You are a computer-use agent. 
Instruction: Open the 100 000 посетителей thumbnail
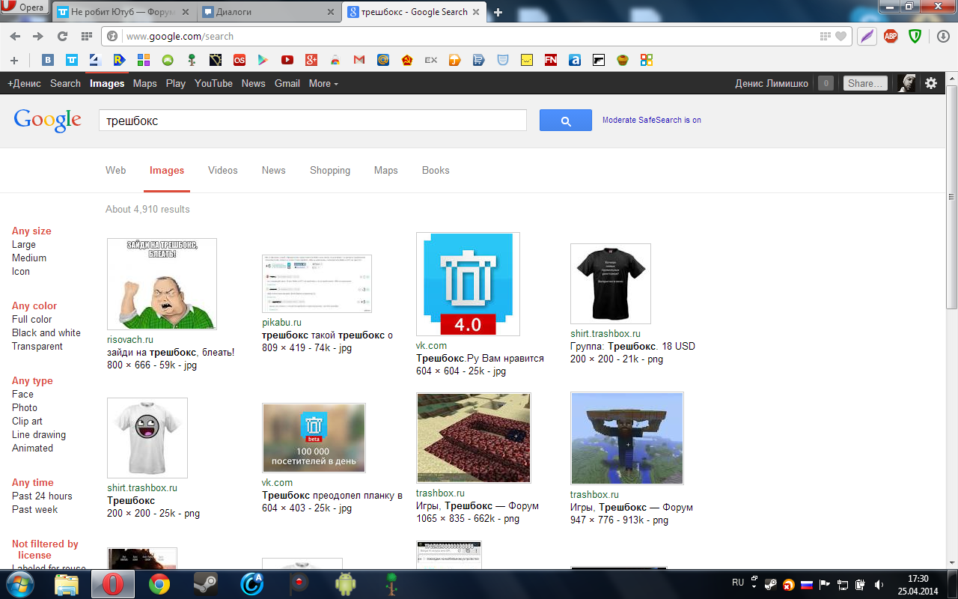point(314,438)
